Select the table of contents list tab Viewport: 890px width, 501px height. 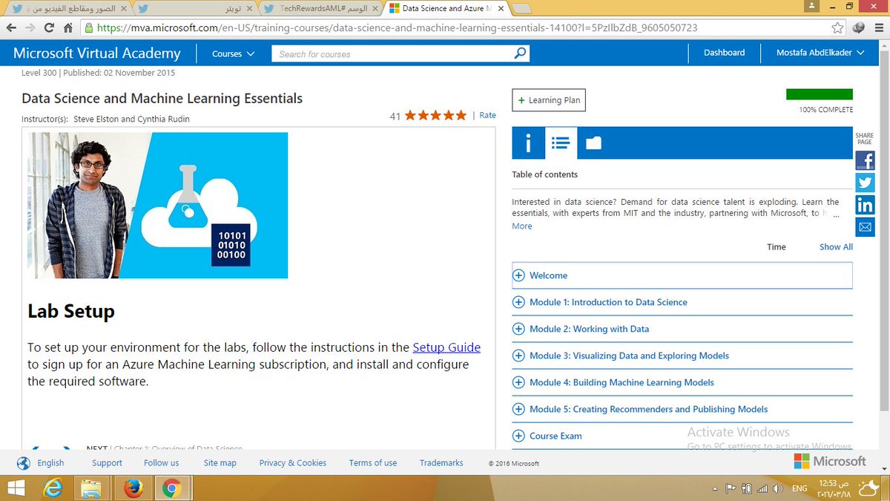(561, 143)
